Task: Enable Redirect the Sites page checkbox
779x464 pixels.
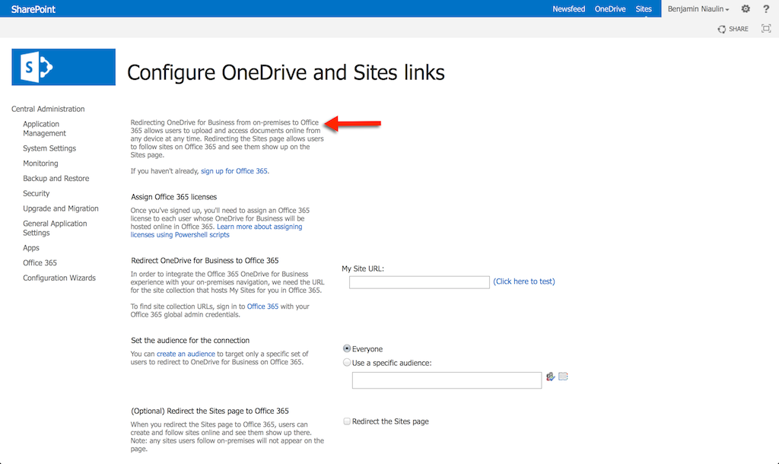Action: pos(347,421)
